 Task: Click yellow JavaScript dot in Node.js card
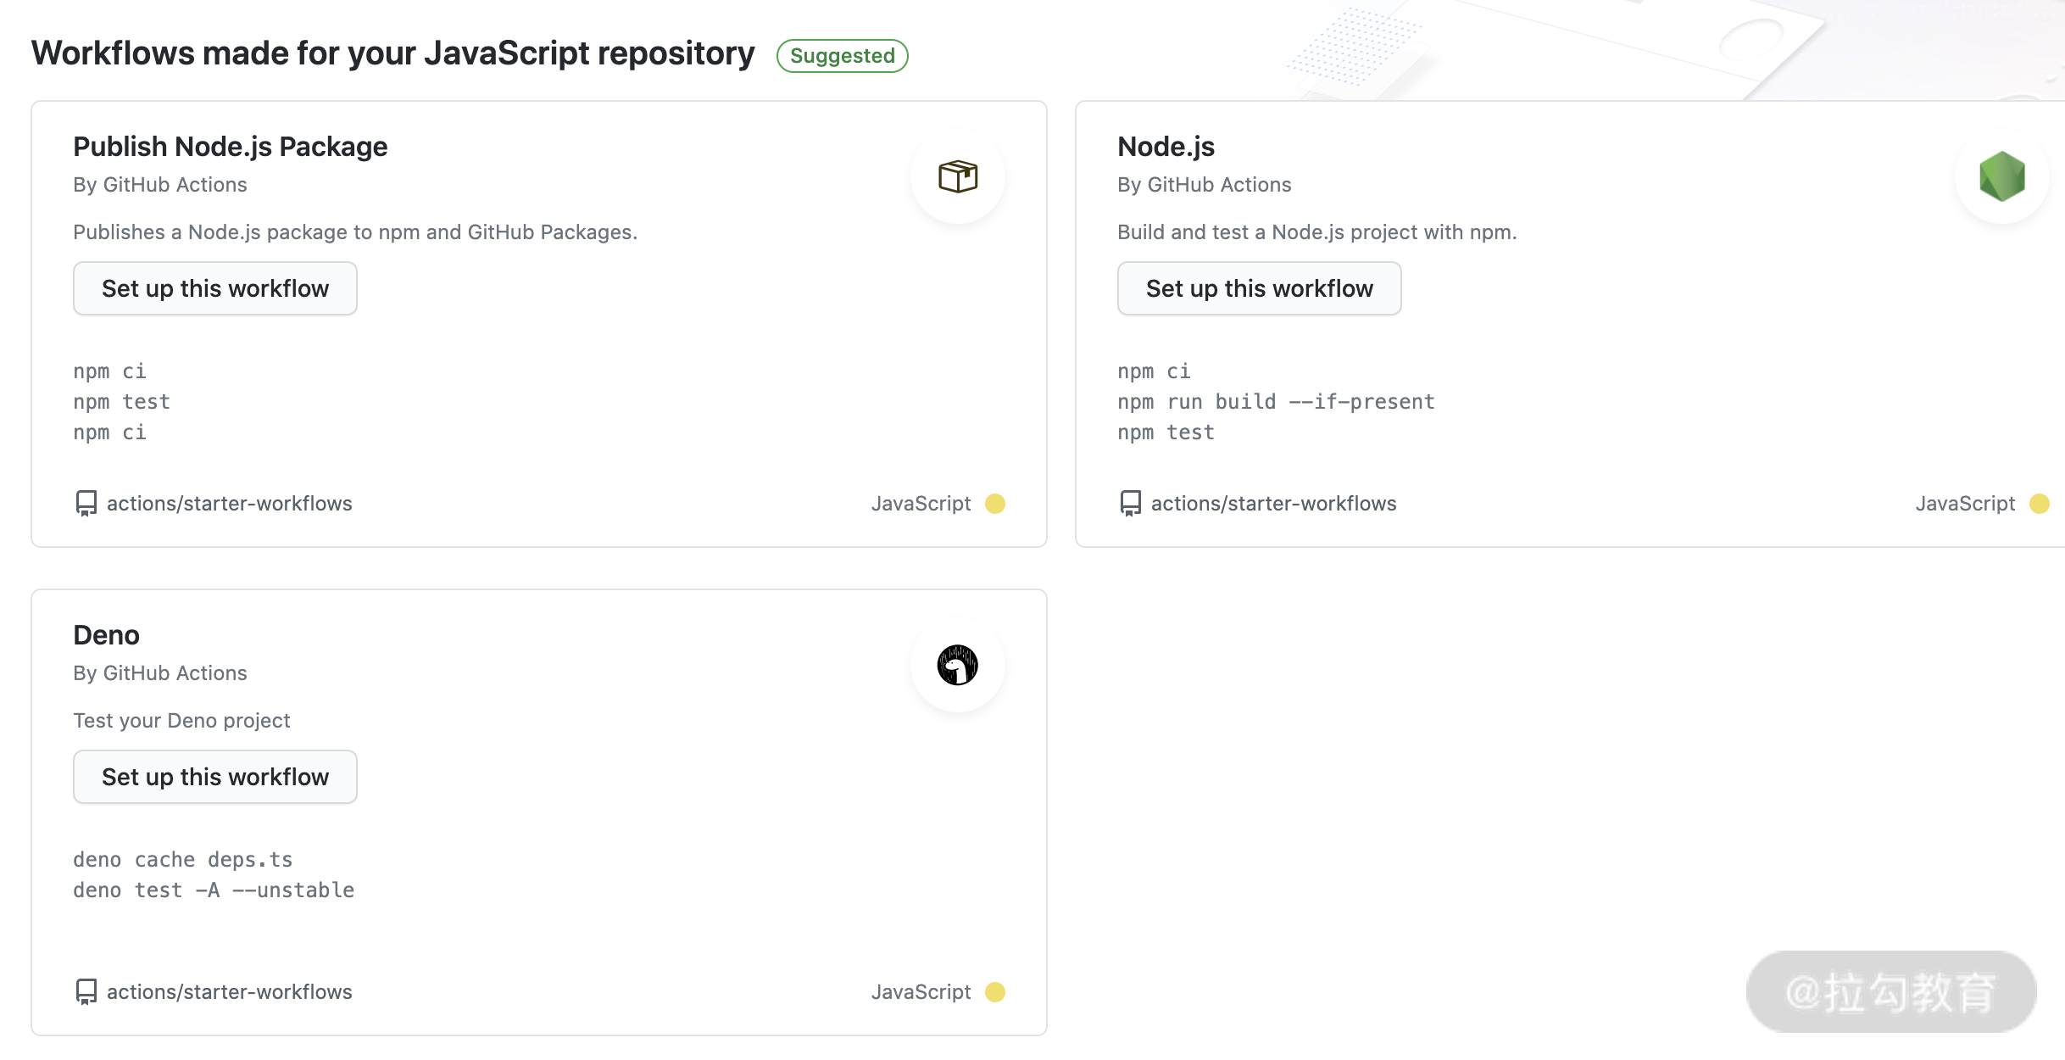click(2040, 504)
